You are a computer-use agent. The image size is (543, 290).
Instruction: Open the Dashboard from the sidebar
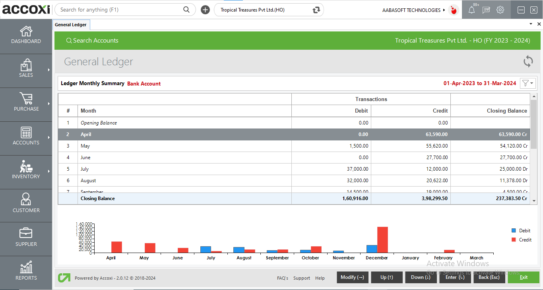coord(26,35)
